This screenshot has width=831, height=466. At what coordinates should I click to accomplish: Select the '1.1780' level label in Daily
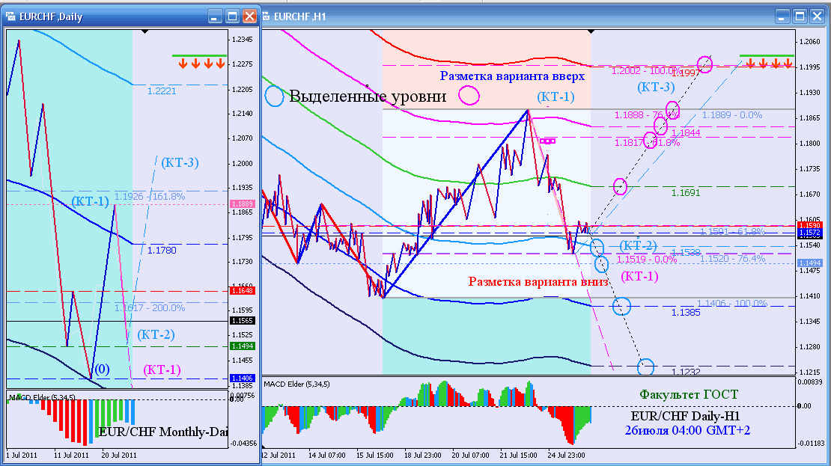[162, 250]
